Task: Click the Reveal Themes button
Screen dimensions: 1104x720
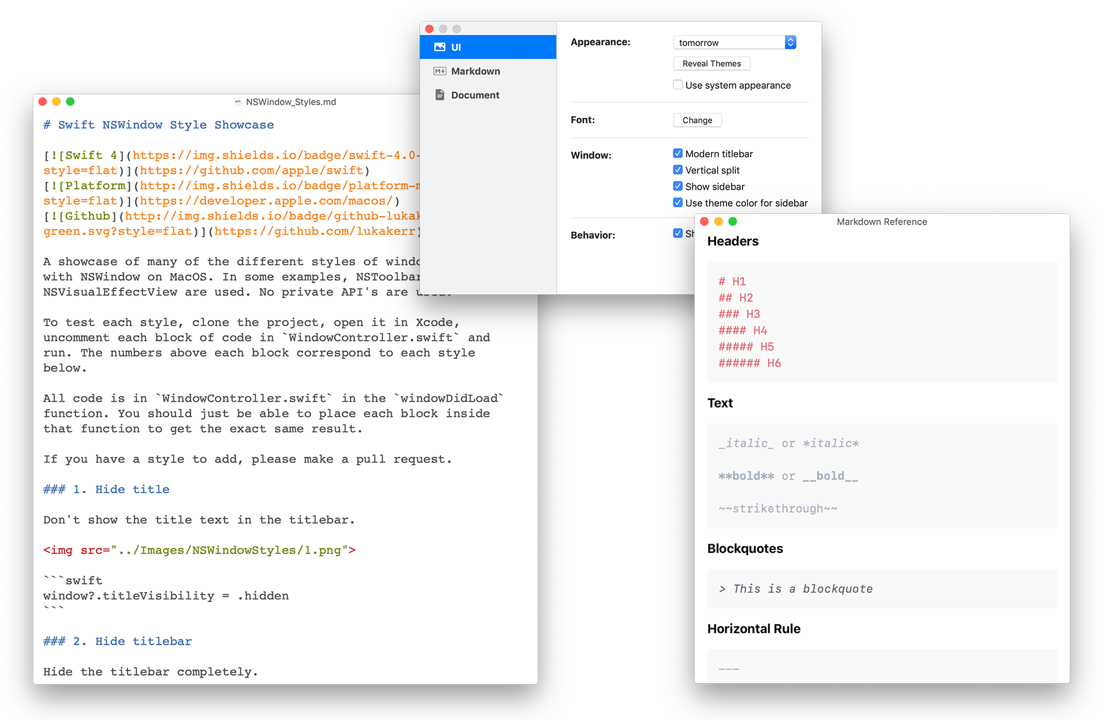Action: click(712, 64)
